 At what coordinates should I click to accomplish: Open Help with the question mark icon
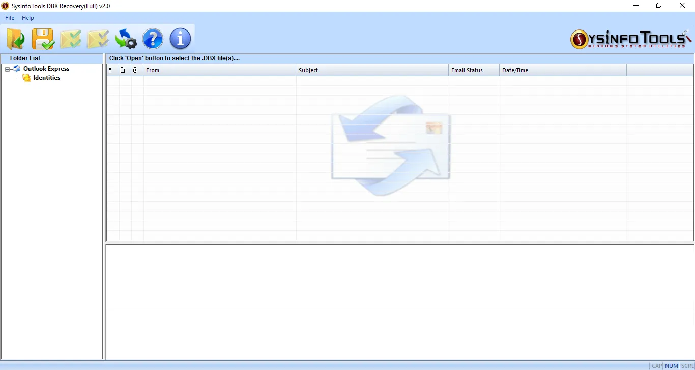click(x=153, y=39)
